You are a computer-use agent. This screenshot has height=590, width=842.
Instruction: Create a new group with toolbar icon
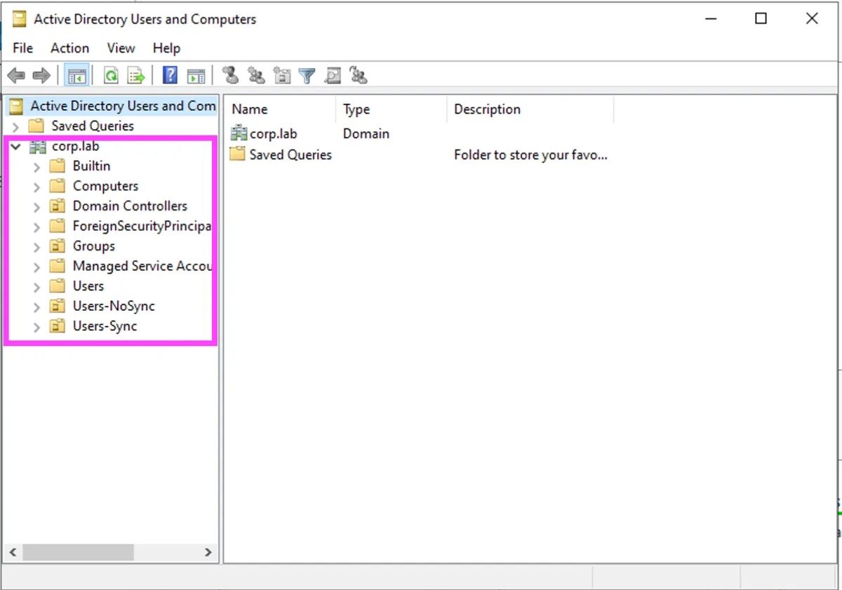point(256,76)
